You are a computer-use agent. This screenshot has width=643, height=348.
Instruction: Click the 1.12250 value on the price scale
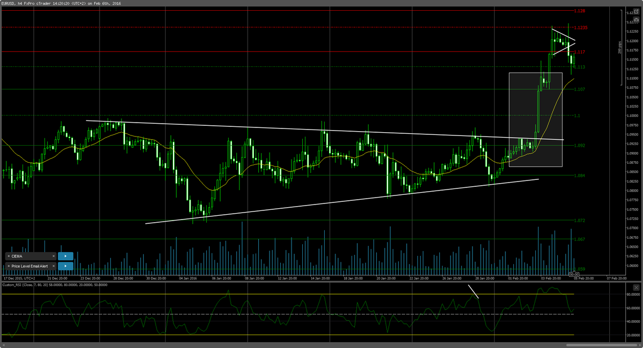633,31
